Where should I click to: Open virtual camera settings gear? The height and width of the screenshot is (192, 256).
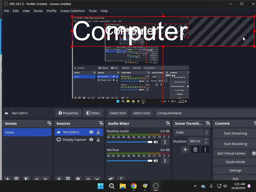pyautogui.click(x=253, y=153)
